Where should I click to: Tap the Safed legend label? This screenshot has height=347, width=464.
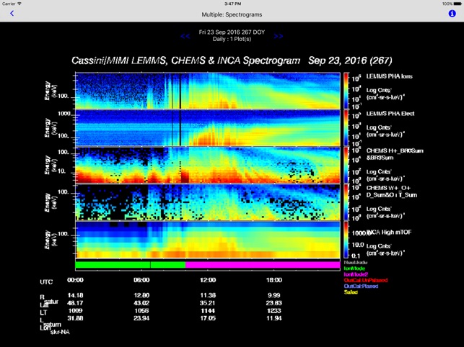click(351, 292)
